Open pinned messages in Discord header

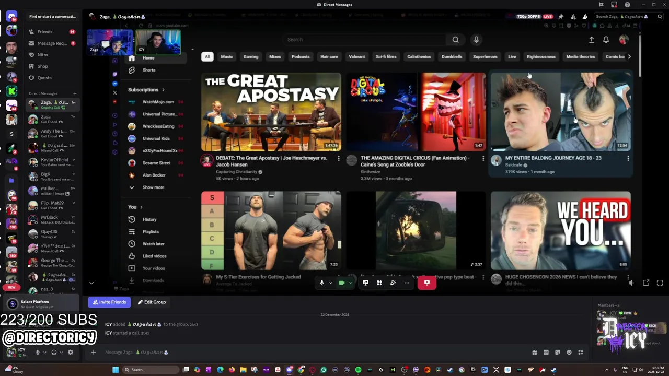click(x=561, y=16)
